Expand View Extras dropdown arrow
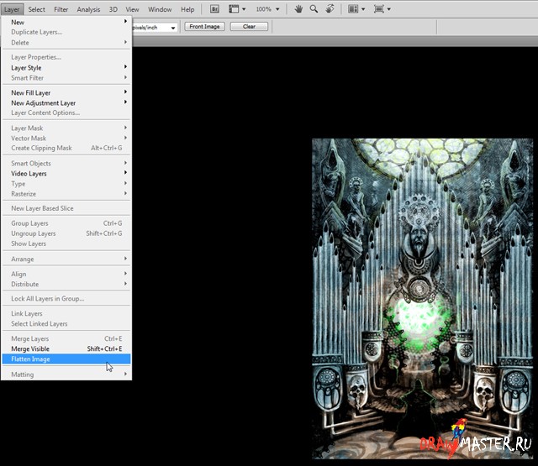This screenshot has height=466, width=538. (244, 9)
